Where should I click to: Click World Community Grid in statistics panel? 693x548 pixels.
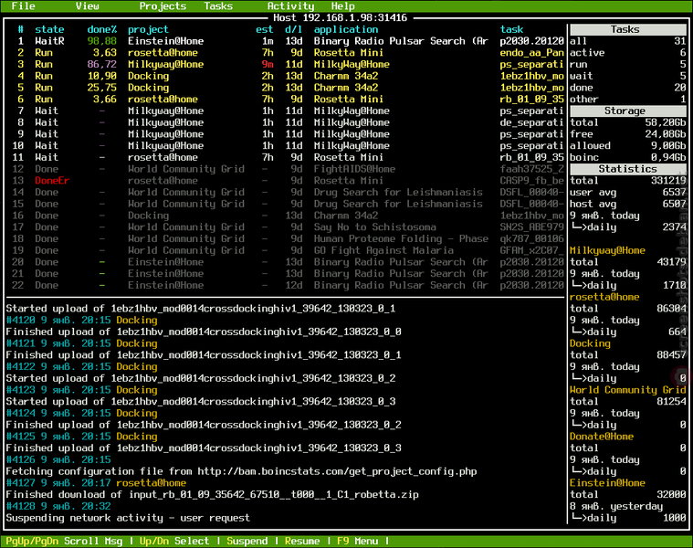tap(627, 390)
